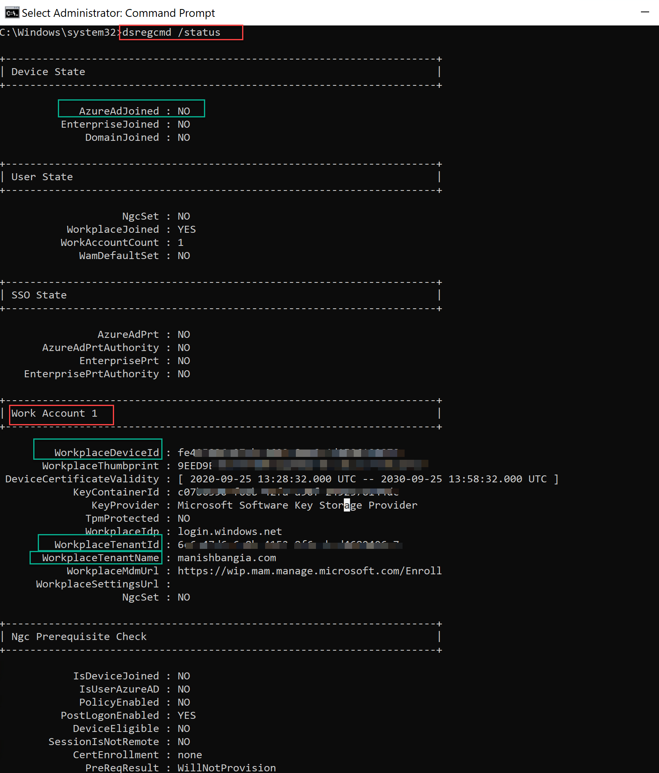This screenshot has height=773, width=659.
Task: Minimize the Command Prompt window
Action: (645, 12)
